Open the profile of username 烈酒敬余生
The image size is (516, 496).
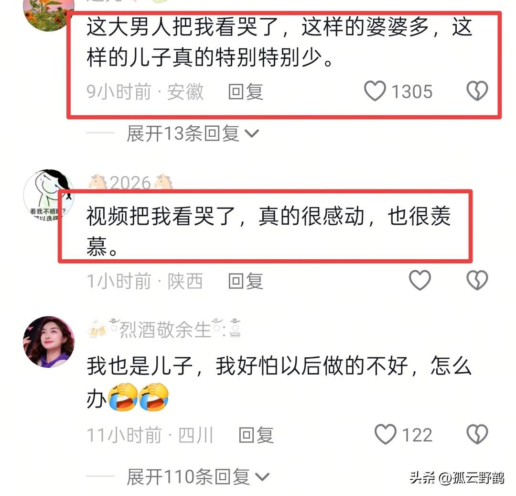(164, 329)
